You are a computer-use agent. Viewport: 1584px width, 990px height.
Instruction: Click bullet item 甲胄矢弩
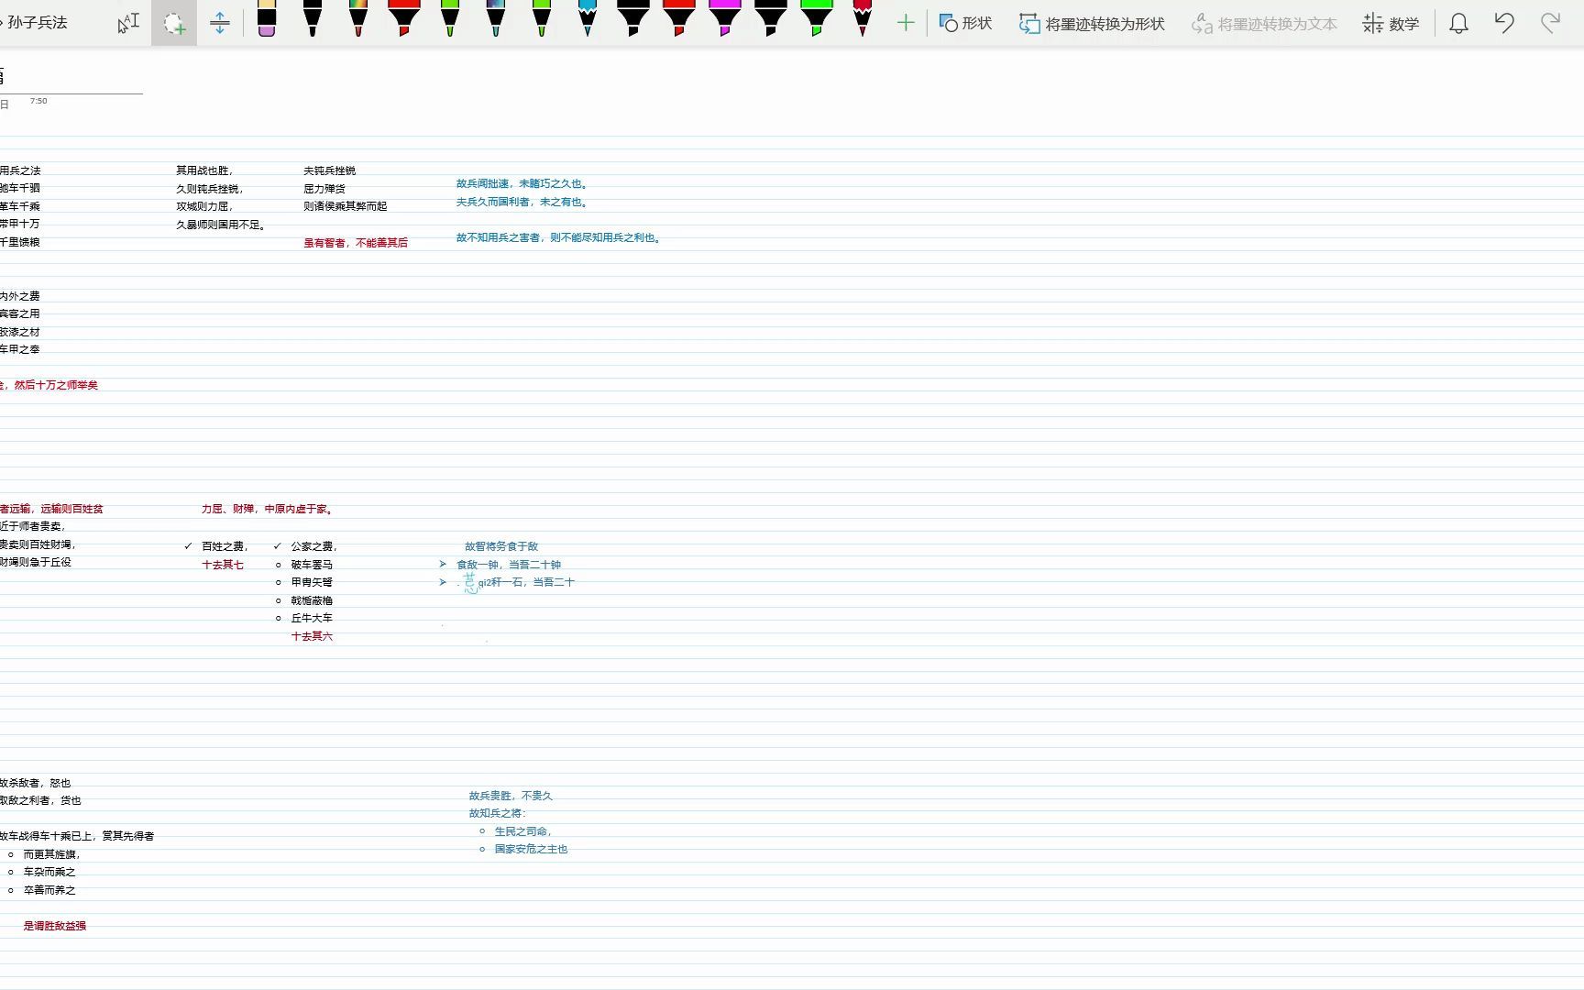pyautogui.click(x=312, y=582)
